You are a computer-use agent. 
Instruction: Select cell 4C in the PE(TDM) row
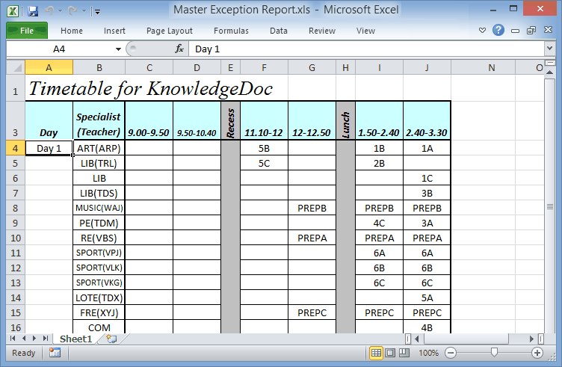(x=379, y=223)
